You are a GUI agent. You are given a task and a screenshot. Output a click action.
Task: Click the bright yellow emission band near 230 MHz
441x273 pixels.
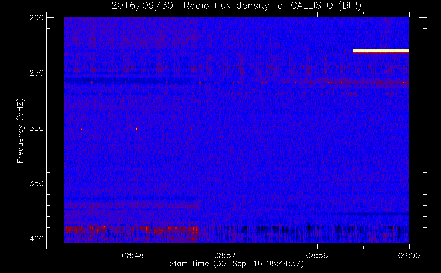[x=381, y=51]
